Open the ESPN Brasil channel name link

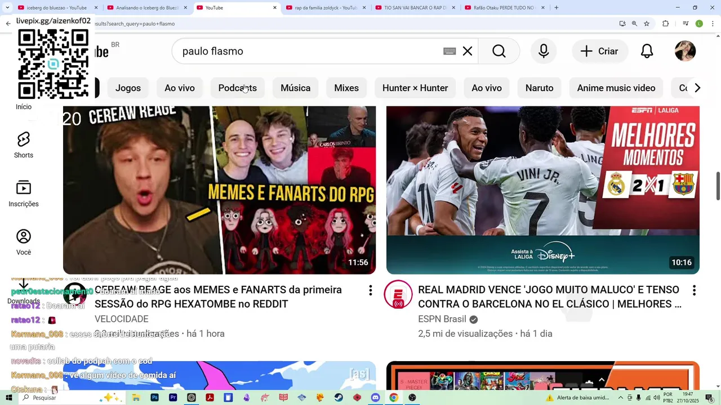[442, 319]
